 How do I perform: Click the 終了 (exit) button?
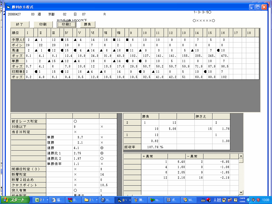click(x=20, y=24)
